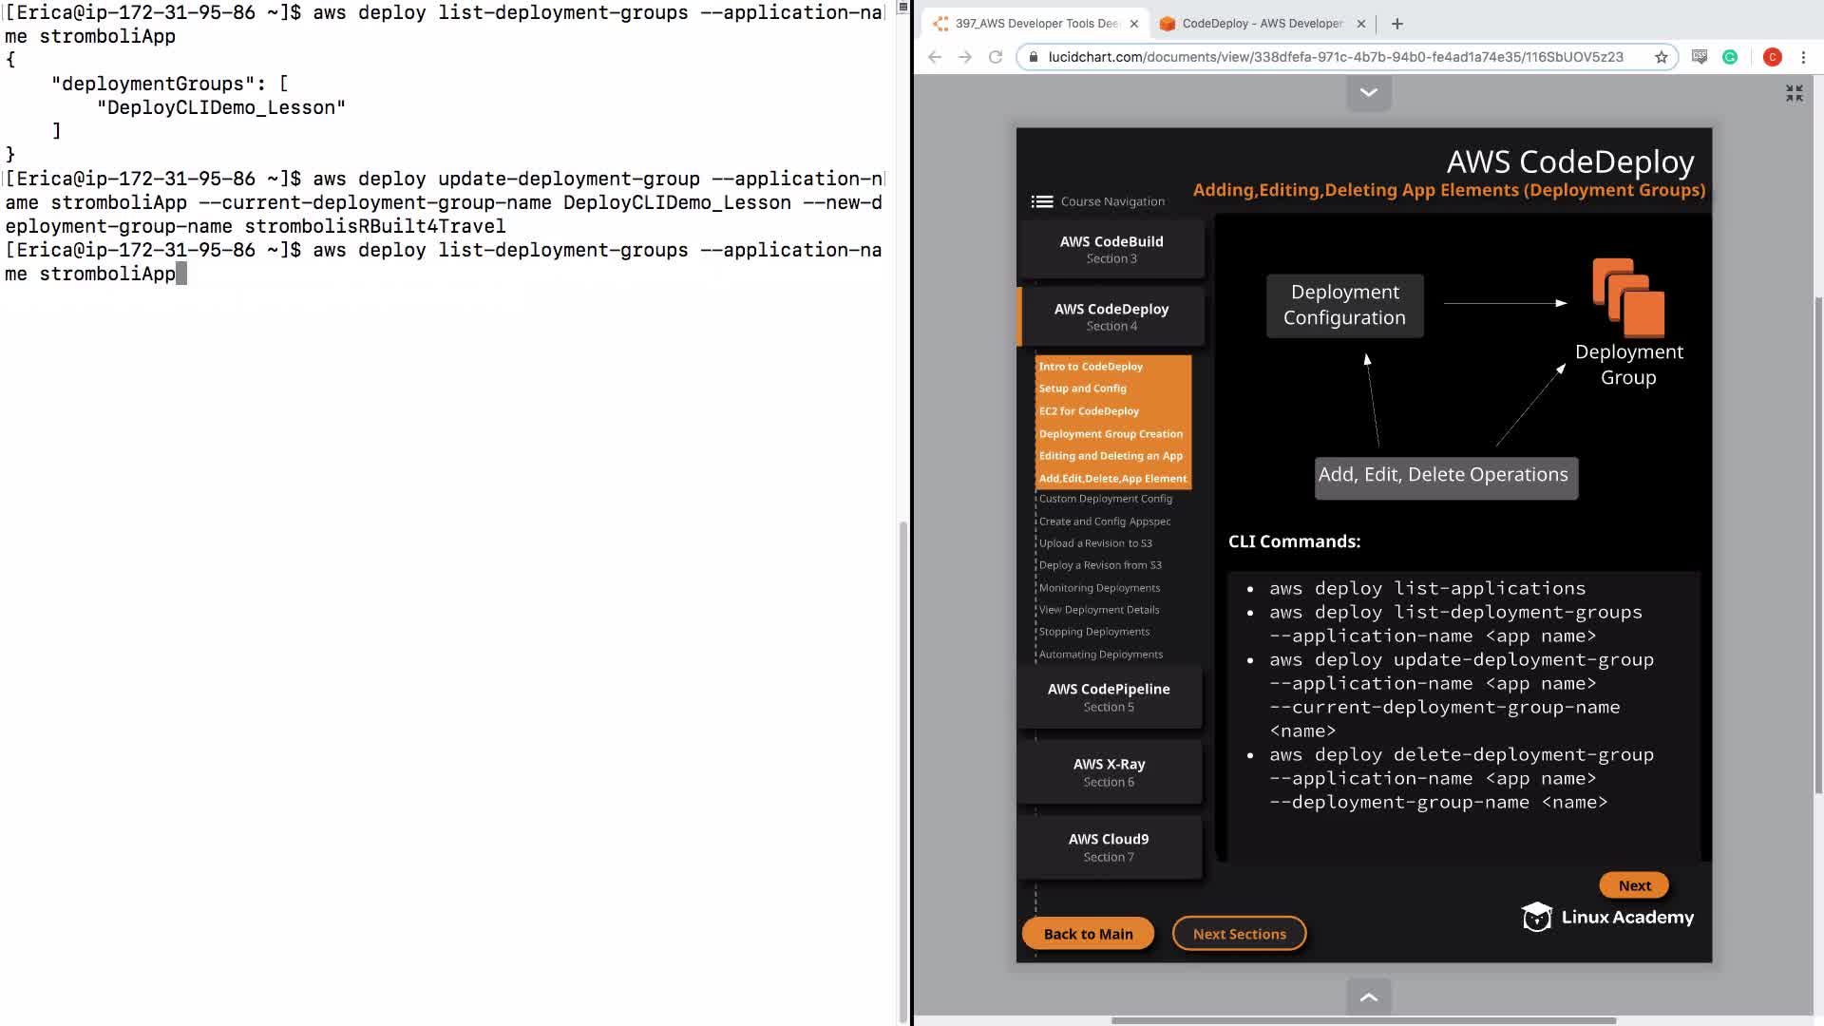Click the Course Navigation list icon
The width and height of the screenshot is (1824, 1026).
pyautogui.click(x=1042, y=201)
